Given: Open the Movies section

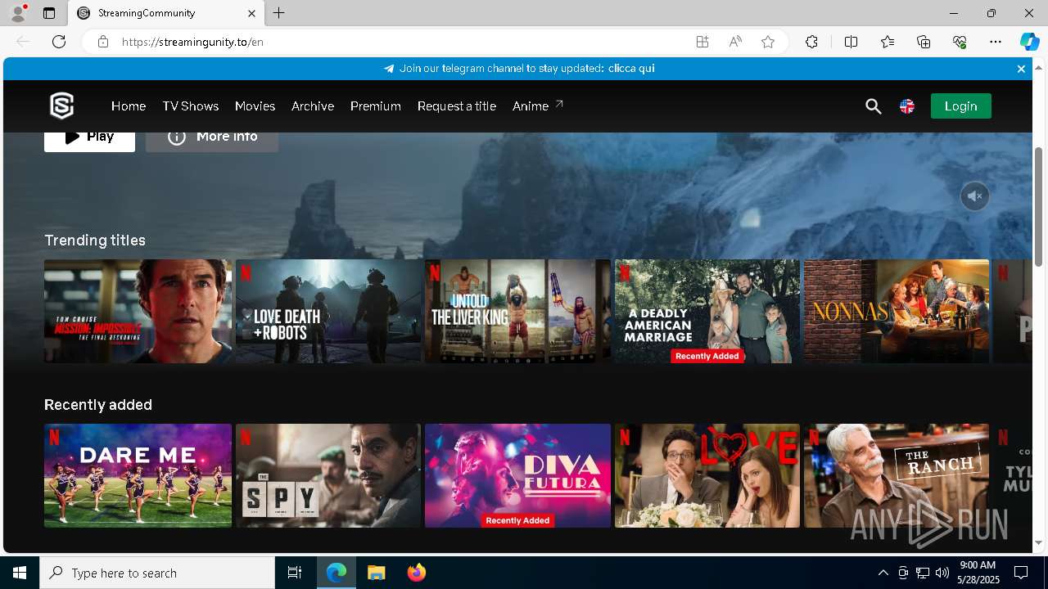Looking at the screenshot, I should pos(255,106).
